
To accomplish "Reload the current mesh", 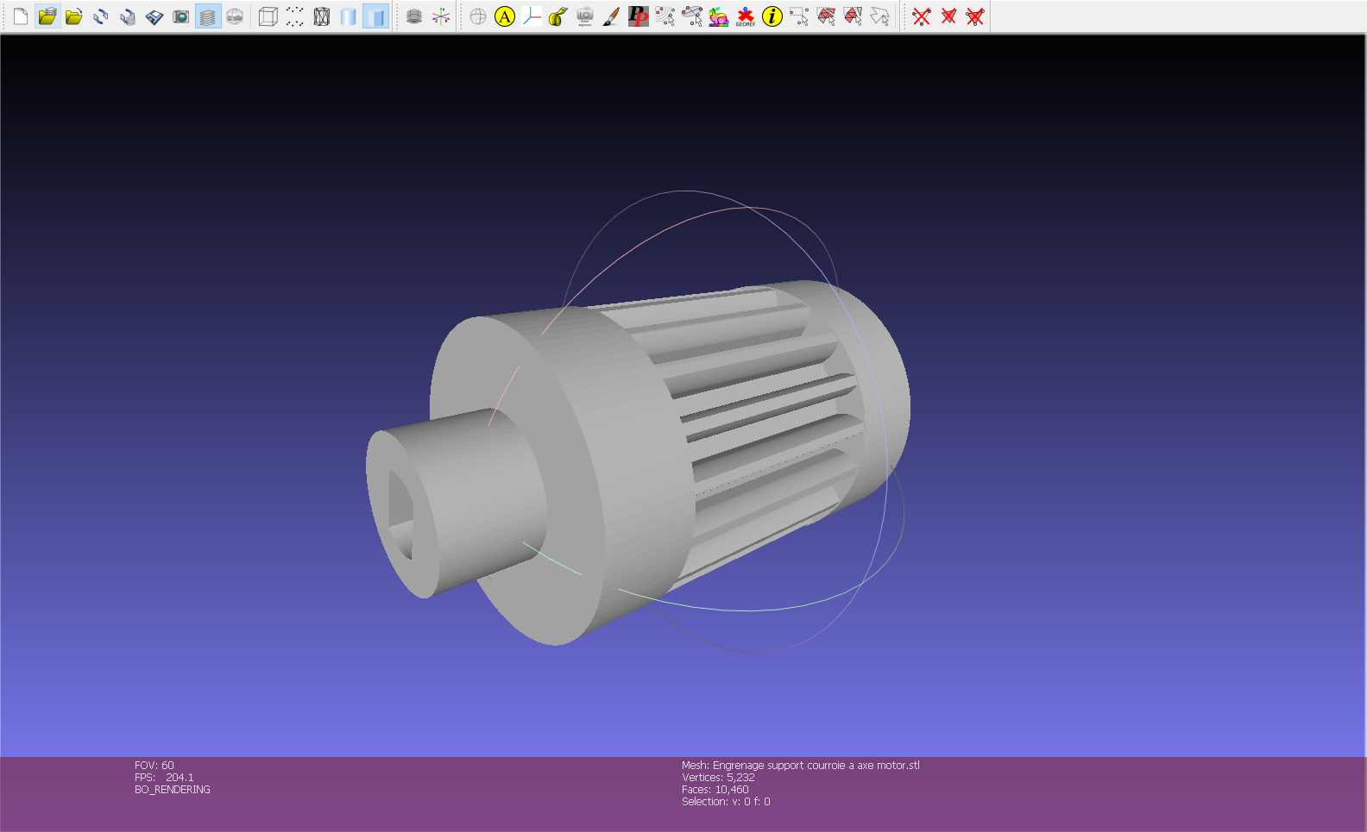I will coord(101,16).
